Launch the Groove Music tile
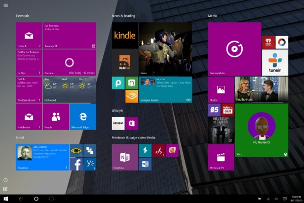The image size is (304, 203). coord(235,49)
